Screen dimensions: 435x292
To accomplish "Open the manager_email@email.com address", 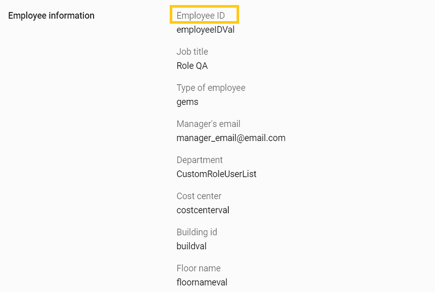I will point(231,138).
